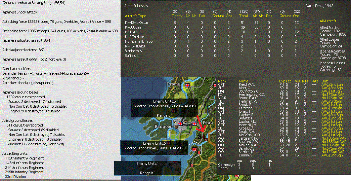This screenshot has width=351, height=181.
Task: Select the British flag unit on Rangoon
Action: pos(180,123)
